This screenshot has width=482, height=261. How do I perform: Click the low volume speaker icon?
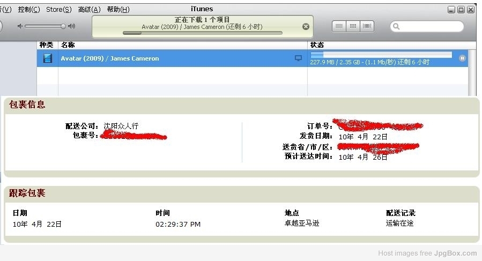(x=20, y=26)
